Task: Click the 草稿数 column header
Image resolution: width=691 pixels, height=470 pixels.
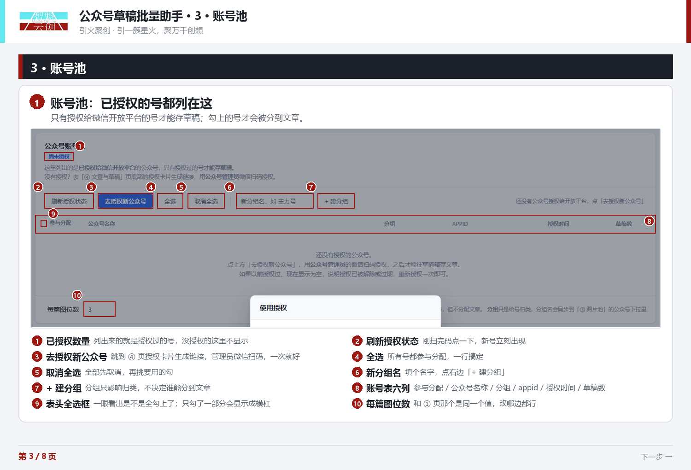Action: 624,224
